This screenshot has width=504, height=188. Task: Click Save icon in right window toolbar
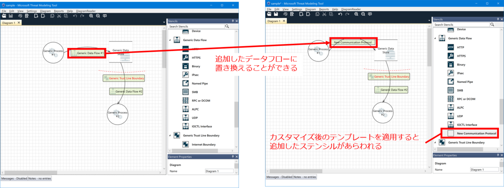tap(276, 14)
